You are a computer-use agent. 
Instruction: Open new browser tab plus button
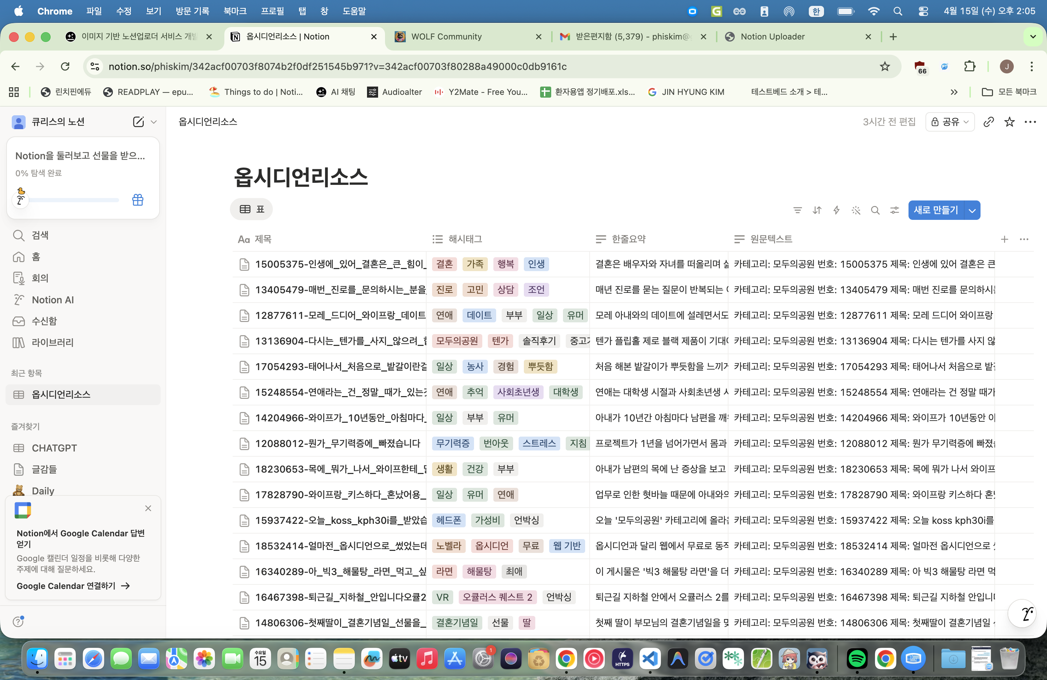click(x=893, y=36)
